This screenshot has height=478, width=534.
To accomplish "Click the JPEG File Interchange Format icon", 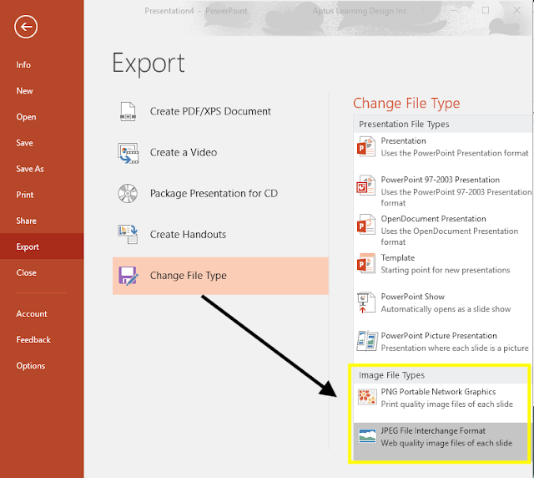I will 367,435.
